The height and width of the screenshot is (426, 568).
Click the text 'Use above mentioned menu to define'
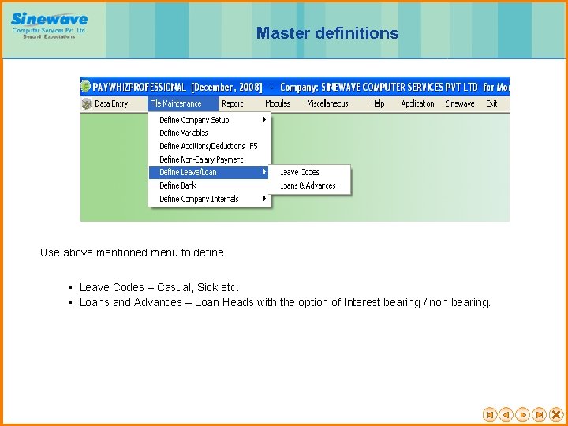(132, 252)
